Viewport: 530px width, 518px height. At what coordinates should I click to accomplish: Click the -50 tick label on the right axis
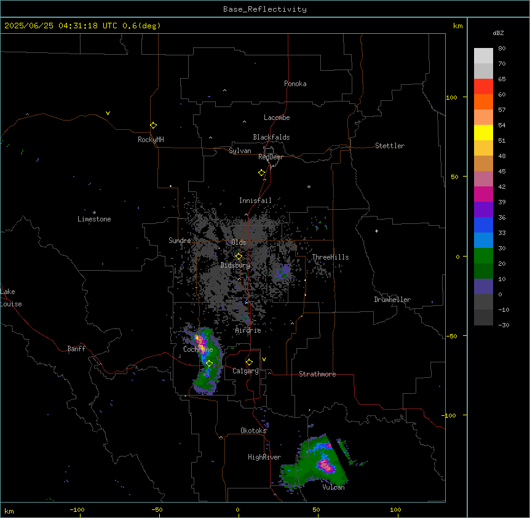point(451,336)
